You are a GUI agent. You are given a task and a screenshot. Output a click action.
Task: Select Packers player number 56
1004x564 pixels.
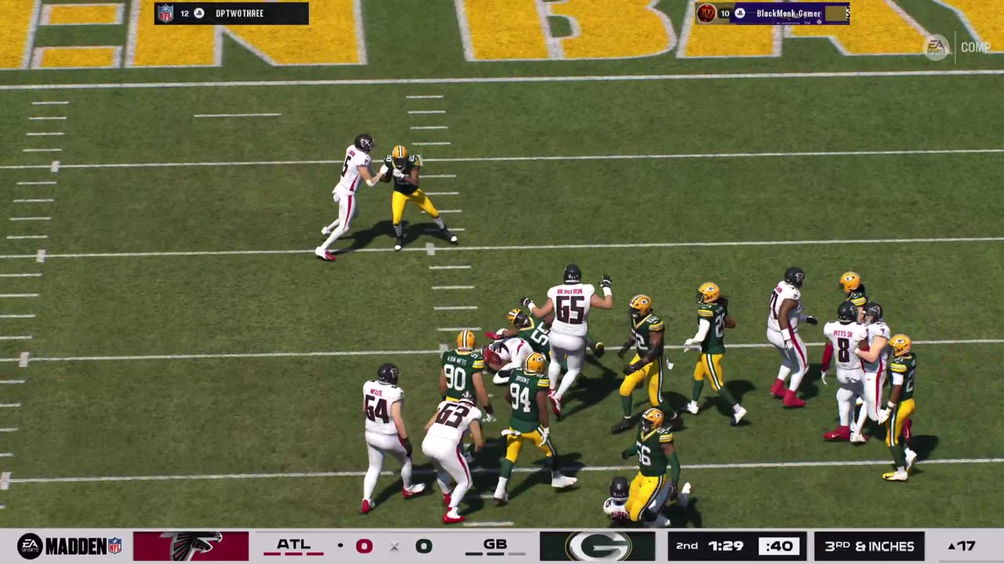coord(649,466)
